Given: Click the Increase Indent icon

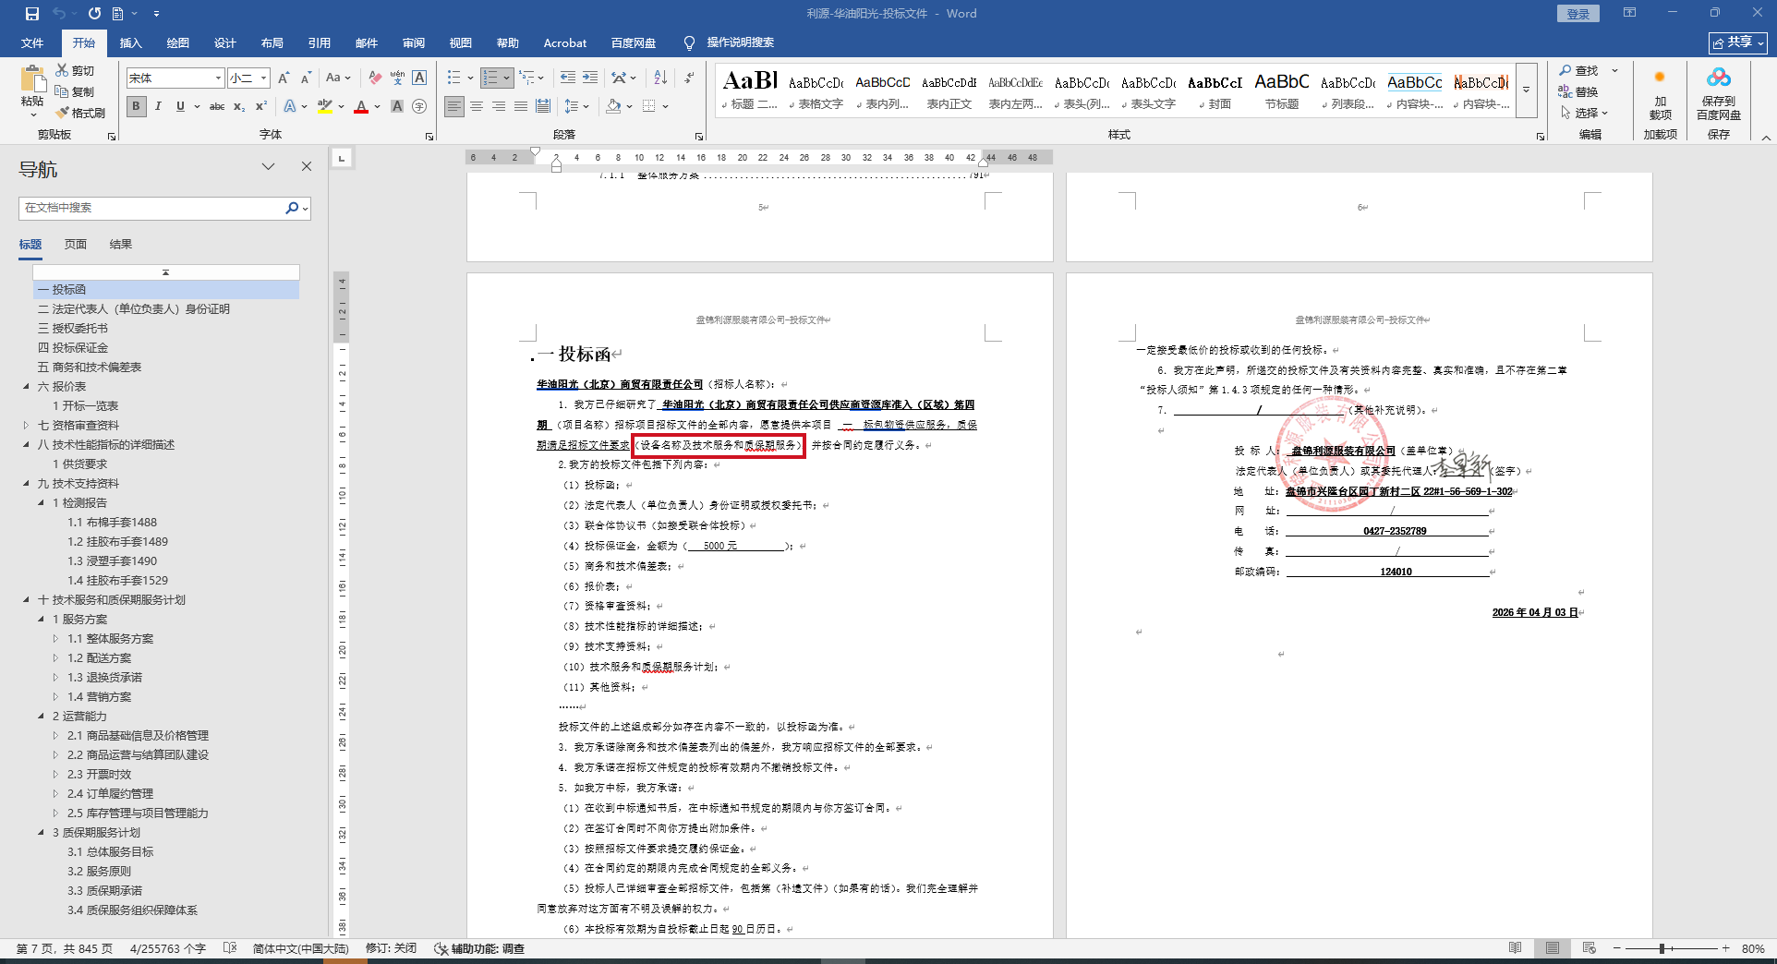Looking at the screenshot, I should click(x=590, y=78).
